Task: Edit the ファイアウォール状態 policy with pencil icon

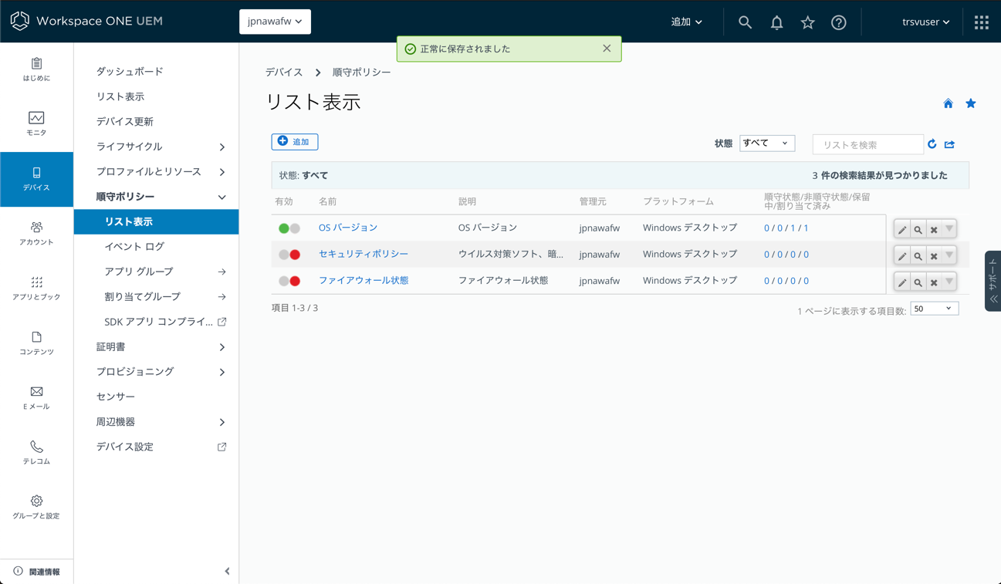Action: point(902,282)
